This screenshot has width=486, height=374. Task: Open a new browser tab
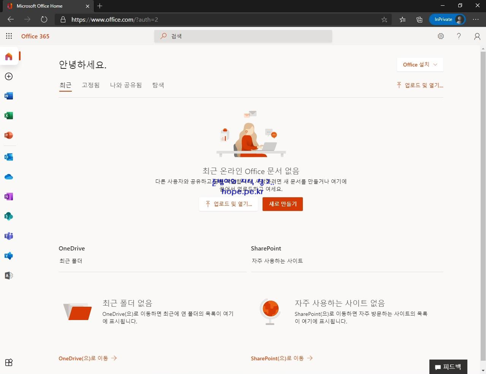point(100,6)
